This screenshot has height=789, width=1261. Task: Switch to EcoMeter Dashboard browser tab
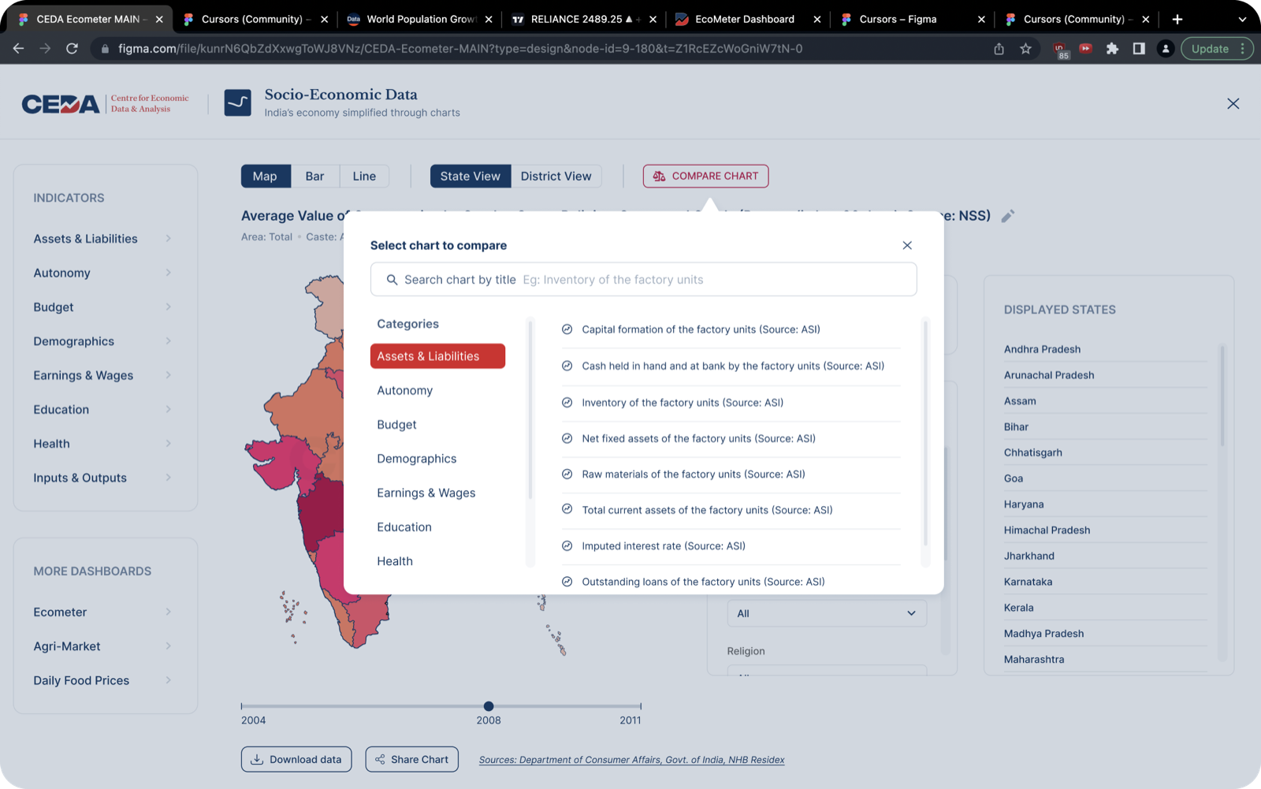pos(746,19)
